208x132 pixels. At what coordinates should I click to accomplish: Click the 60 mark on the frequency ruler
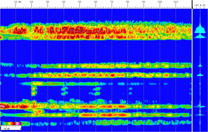(x=96, y=2)
